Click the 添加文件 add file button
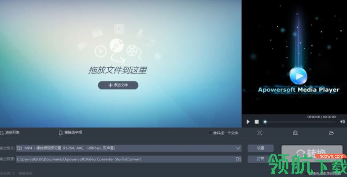This screenshot has width=347, height=177. [x=118, y=85]
